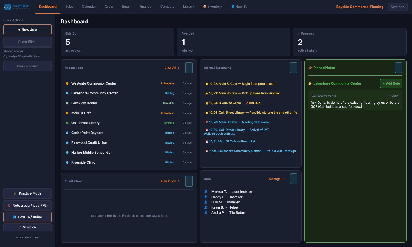Click Bayside Commercial Flooring company name in header
The image size is (412, 247).
tap(360, 7)
